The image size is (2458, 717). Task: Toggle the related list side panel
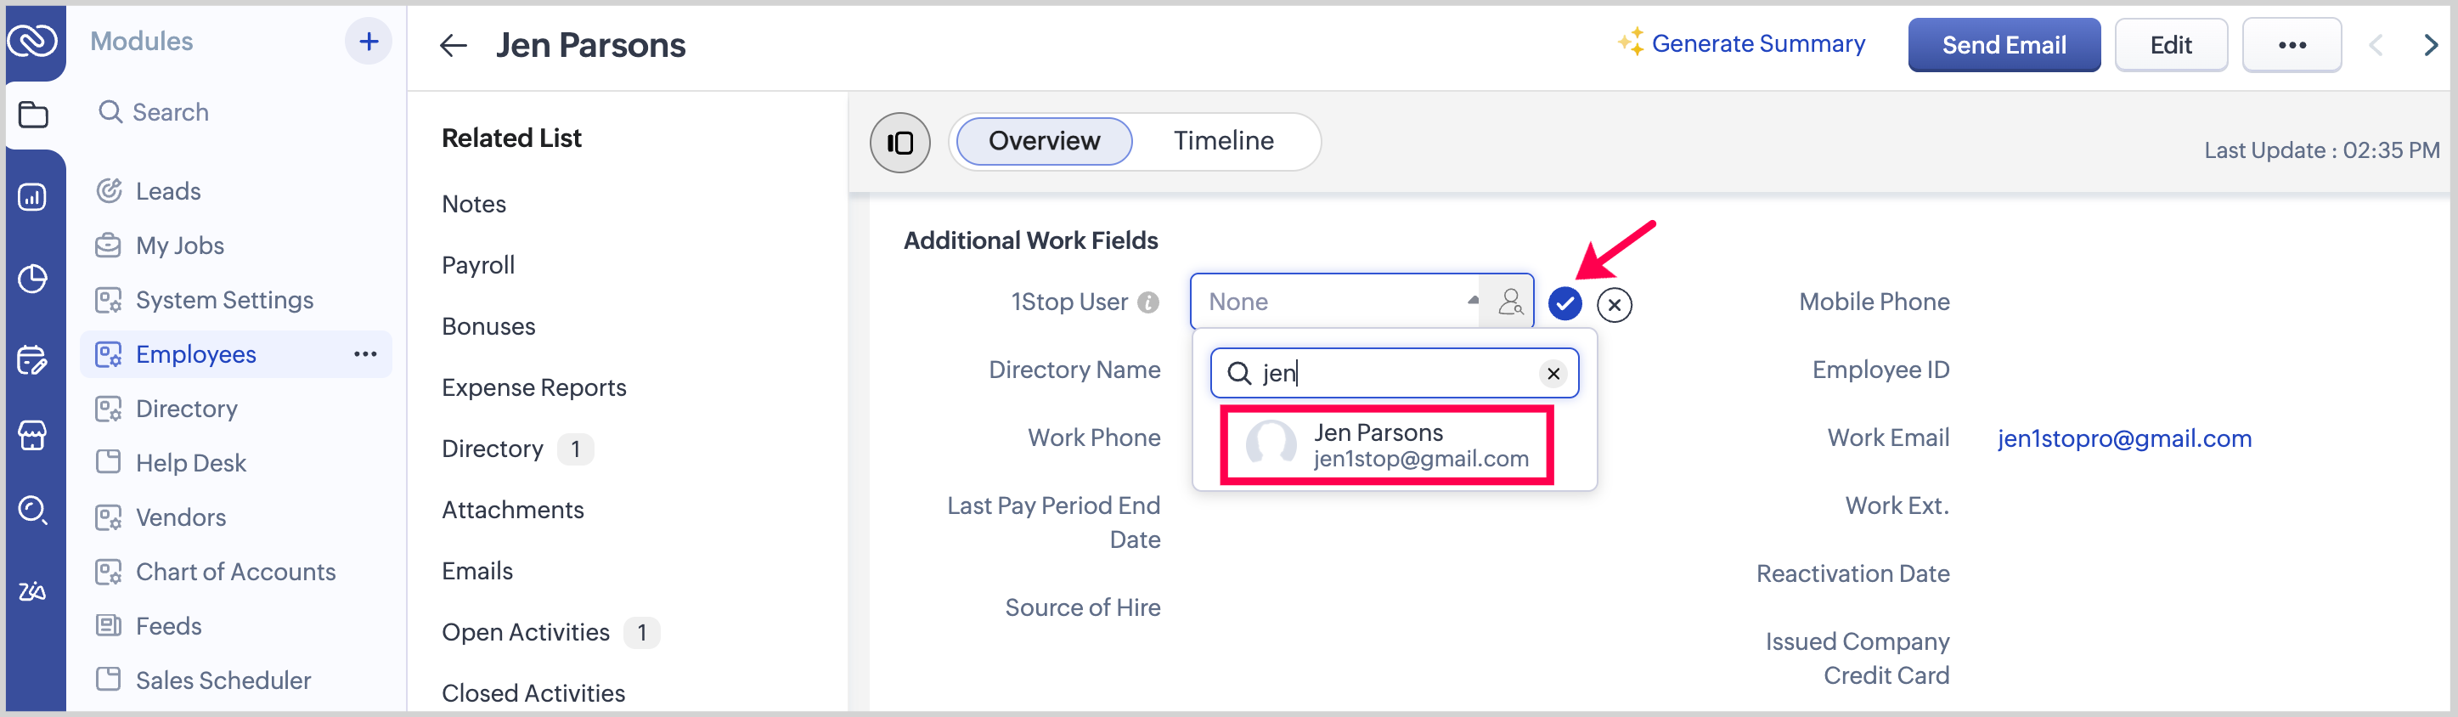[899, 142]
